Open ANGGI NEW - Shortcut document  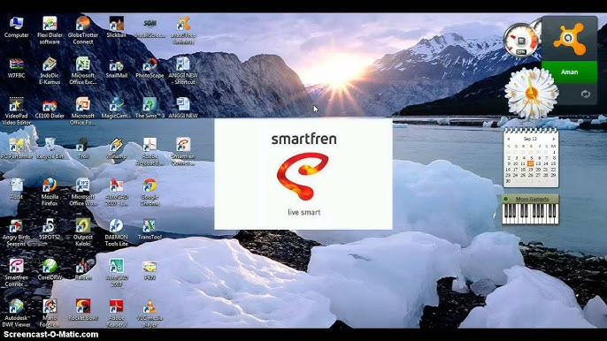click(183, 71)
